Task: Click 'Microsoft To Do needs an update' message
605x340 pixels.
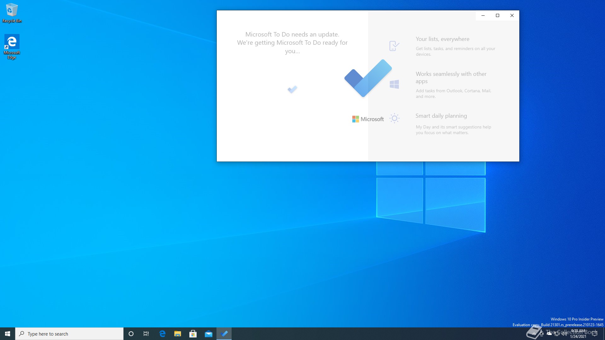Action: [292, 34]
